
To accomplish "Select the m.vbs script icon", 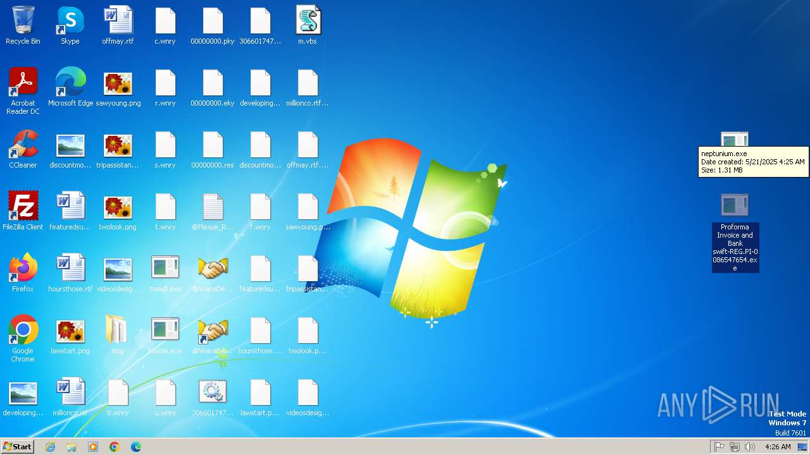I will pos(308,25).
